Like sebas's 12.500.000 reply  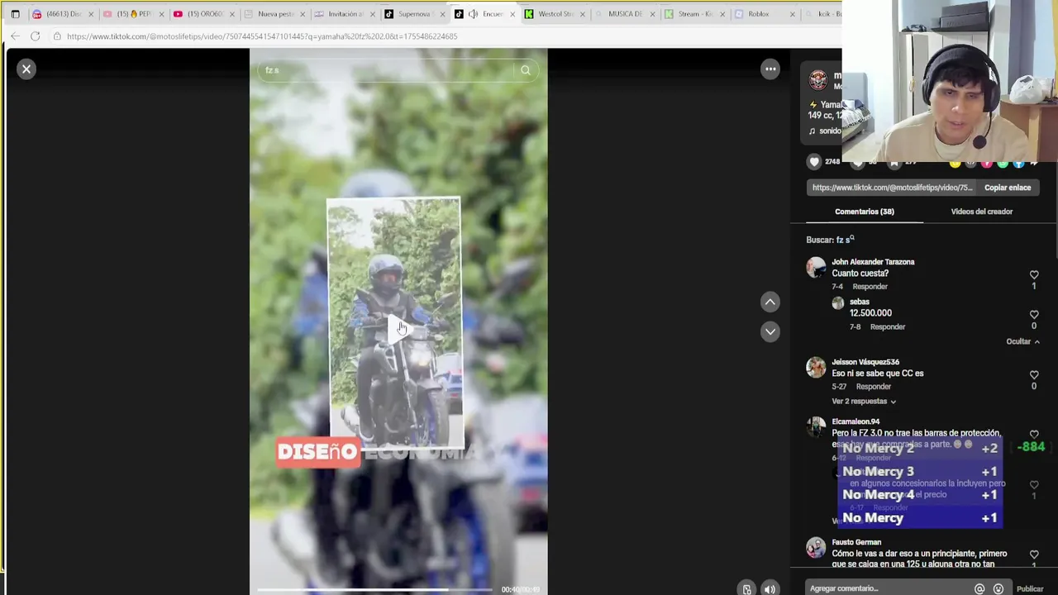pos(1034,315)
